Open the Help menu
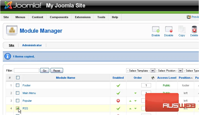 tap(115, 17)
